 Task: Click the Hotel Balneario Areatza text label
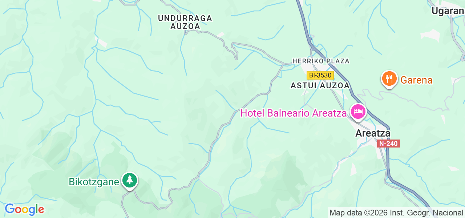pyautogui.click(x=294, y=113)
